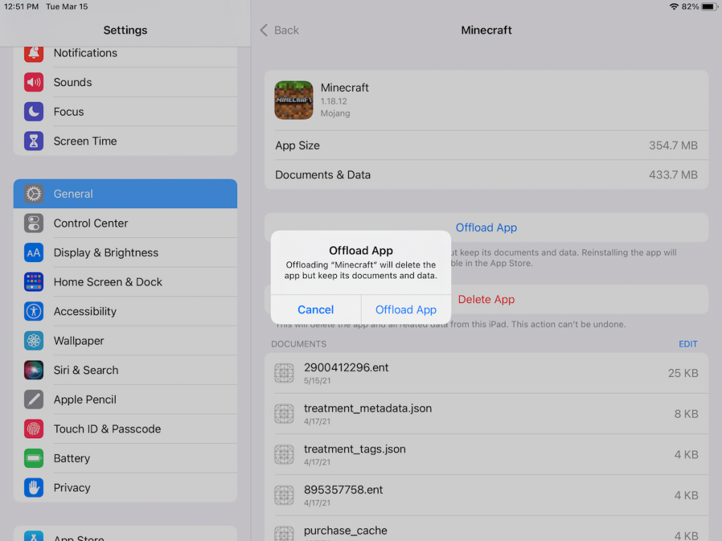Viewport: 722px width, 541px height.
Task: Select the treatment_tags.json document name
Action: 355,449
